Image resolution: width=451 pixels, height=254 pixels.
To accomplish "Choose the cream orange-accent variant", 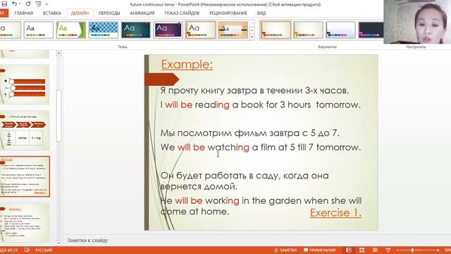I will pyautogui.click(x=309, y=30).
